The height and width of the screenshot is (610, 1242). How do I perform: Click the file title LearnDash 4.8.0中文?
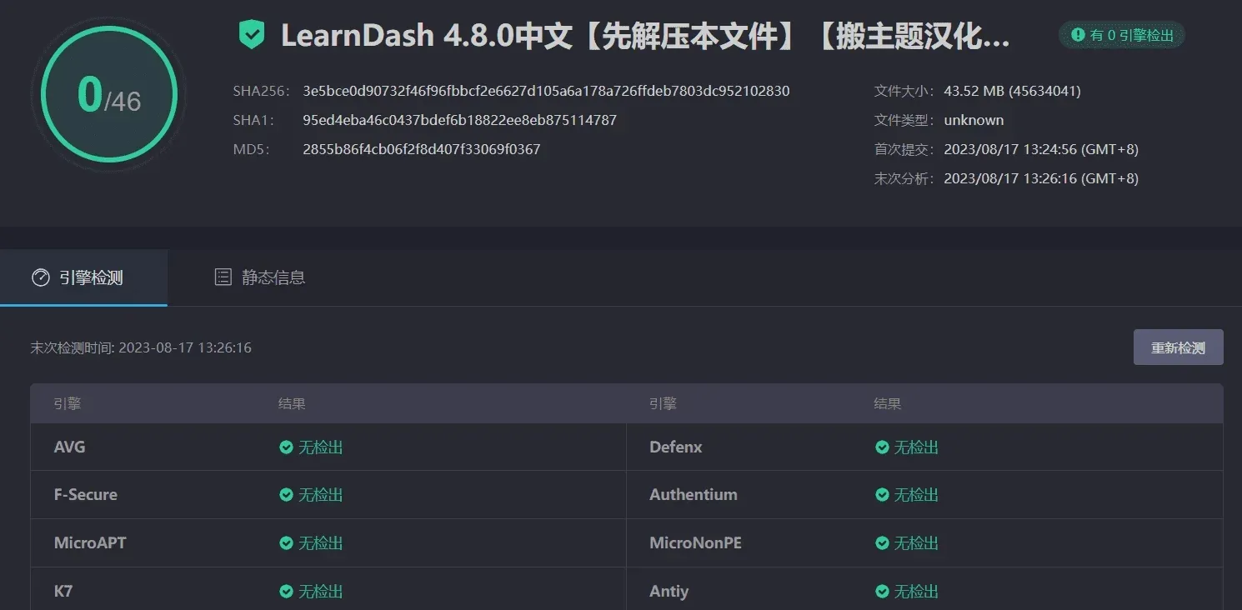point(645,35)
